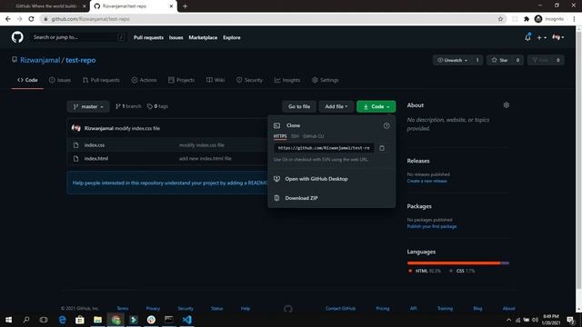Open a new browser tab

pyautogui.click(x=185, y=6)
